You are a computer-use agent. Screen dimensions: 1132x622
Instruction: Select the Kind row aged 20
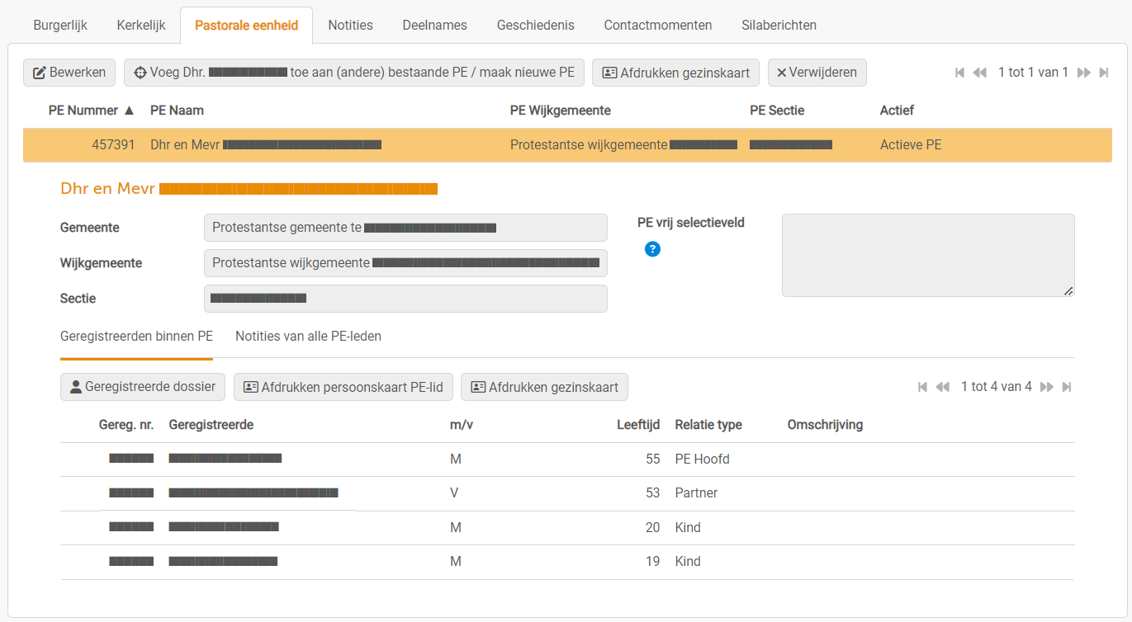567,528
